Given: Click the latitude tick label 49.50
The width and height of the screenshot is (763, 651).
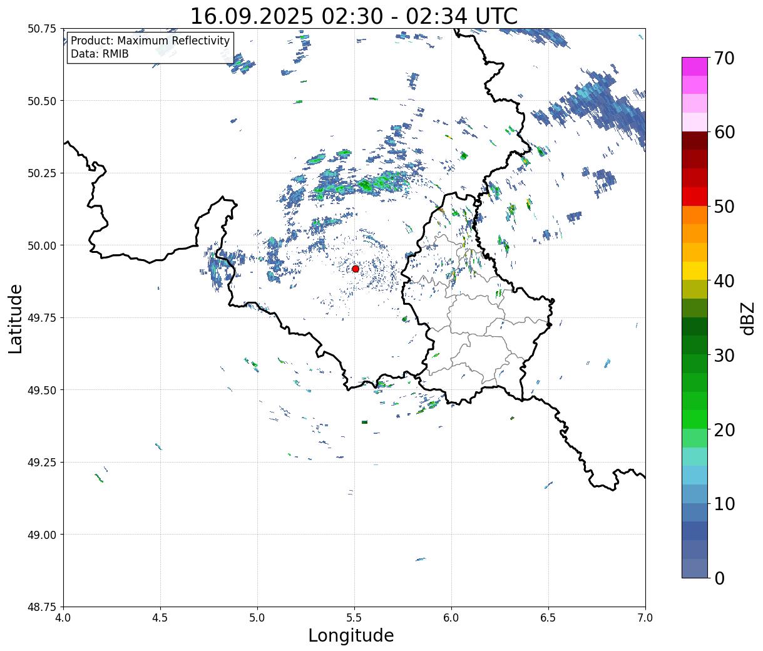Looking at the screenshot, I should [x=42, y=390].
